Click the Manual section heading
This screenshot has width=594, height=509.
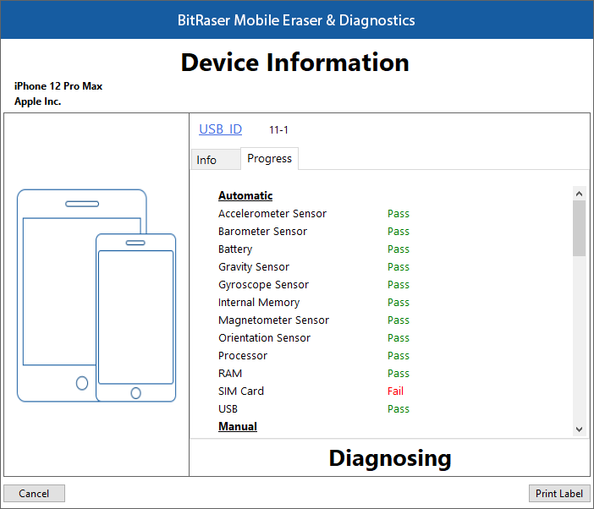[238, 426]
